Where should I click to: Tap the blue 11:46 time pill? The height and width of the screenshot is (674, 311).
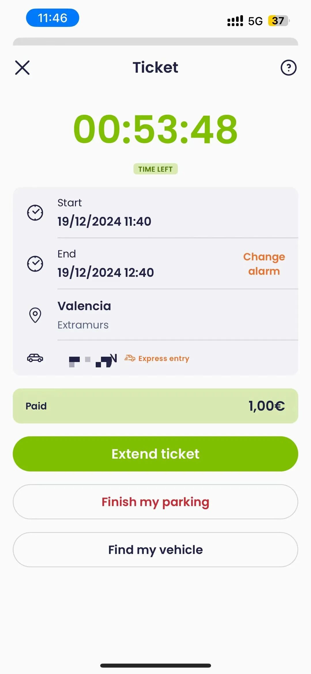click(x=52, y=18)
